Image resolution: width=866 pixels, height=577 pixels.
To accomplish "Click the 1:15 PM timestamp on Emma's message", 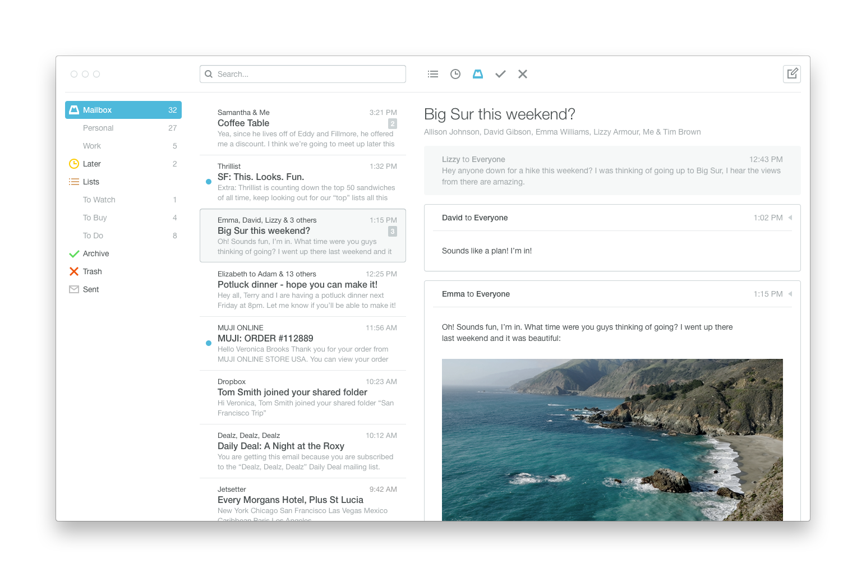I will pos(768,294).
